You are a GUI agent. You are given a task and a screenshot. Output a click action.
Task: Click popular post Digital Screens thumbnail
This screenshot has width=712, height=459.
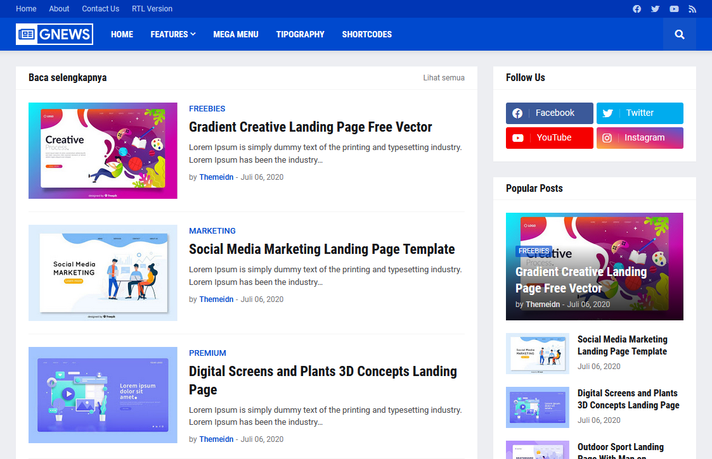click(x=537, y=407)
